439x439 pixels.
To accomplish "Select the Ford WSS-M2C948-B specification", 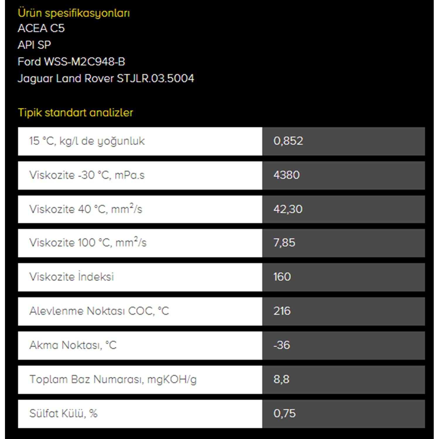I will tap(71, 62).
